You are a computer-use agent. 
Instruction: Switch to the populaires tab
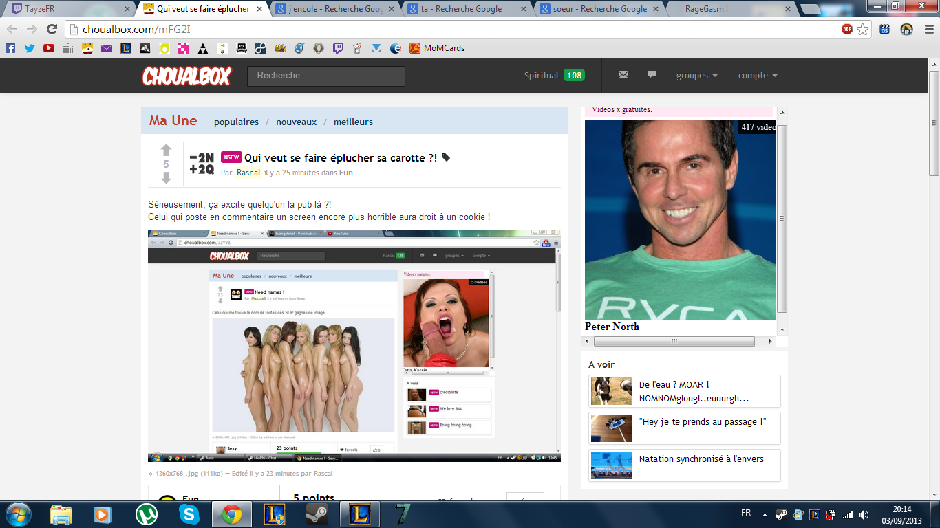[236, 122]
